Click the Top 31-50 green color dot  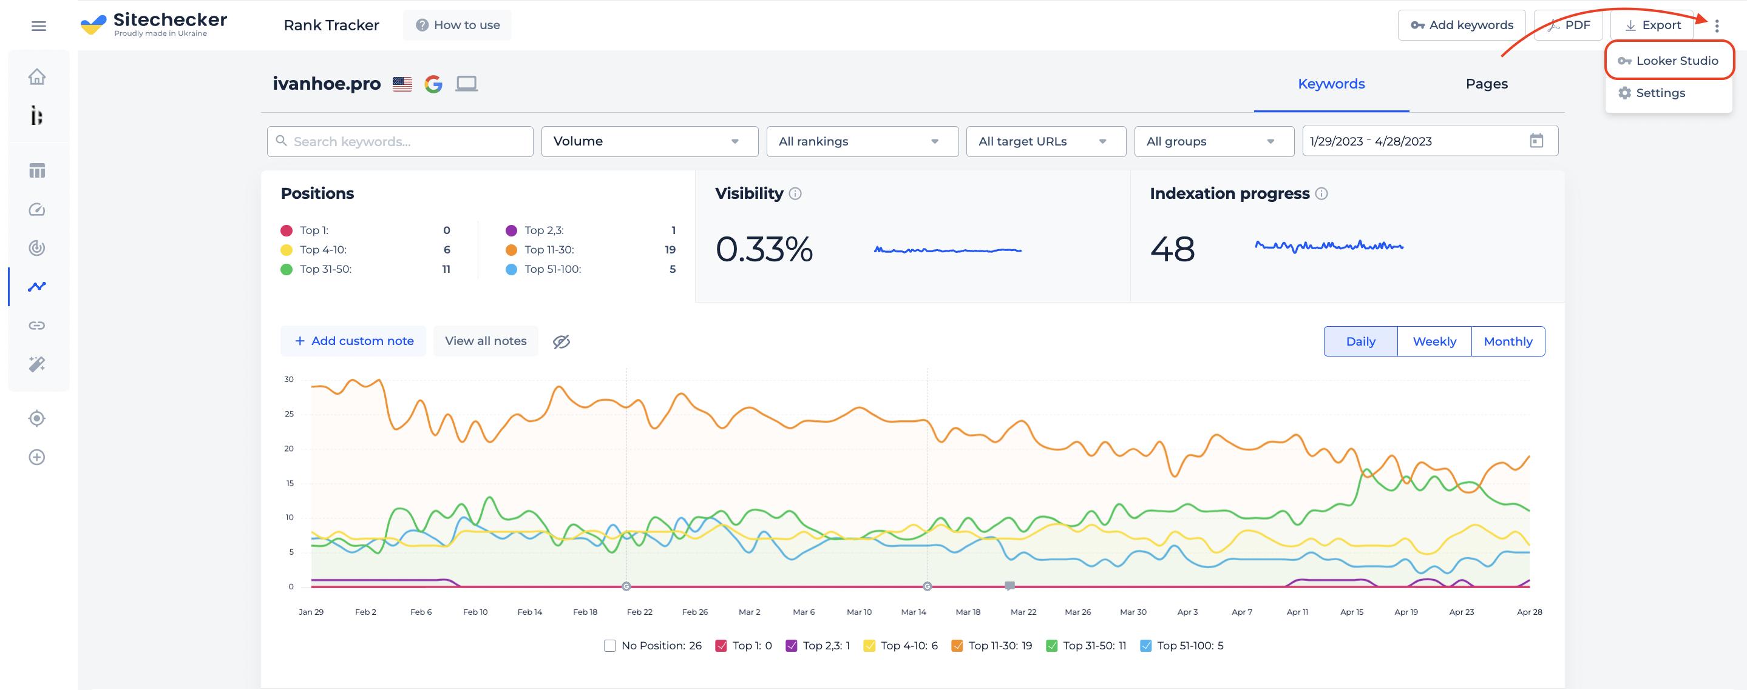pyautogui.click(x=286, y=269)
